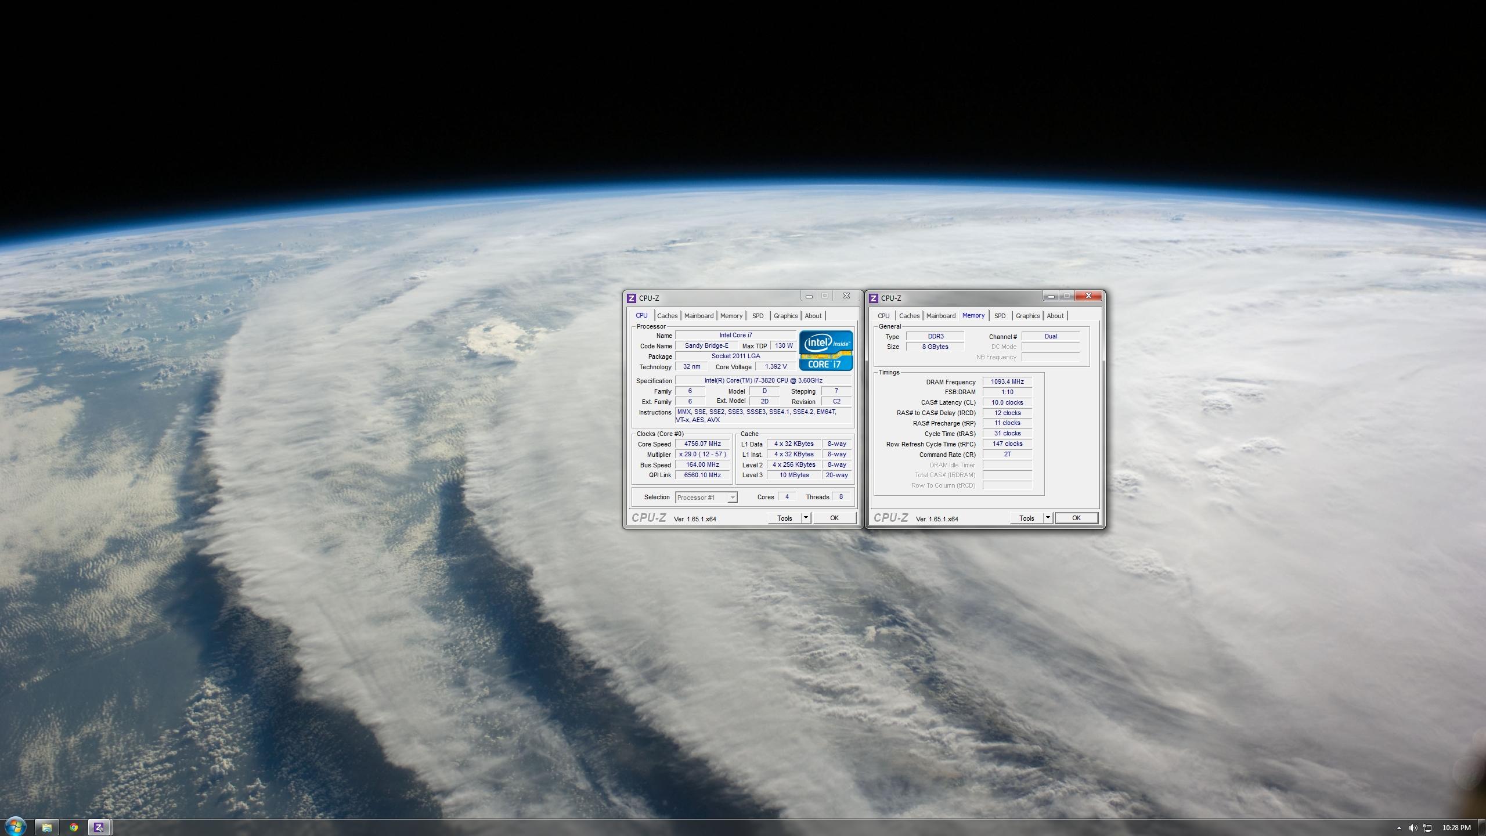Open the SPD tab in the DRAM timings window

point(1000,316)
